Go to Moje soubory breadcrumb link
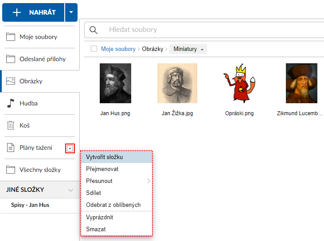The image size is (324, 241). coord(118,49)
